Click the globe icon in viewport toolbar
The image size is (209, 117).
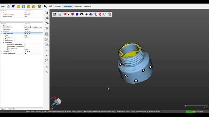click(x=60, y=14)
